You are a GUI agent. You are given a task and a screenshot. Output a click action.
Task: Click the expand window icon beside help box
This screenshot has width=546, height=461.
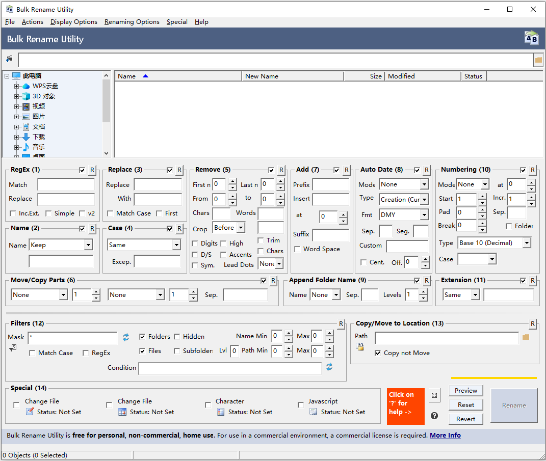[x=434, y=395]
